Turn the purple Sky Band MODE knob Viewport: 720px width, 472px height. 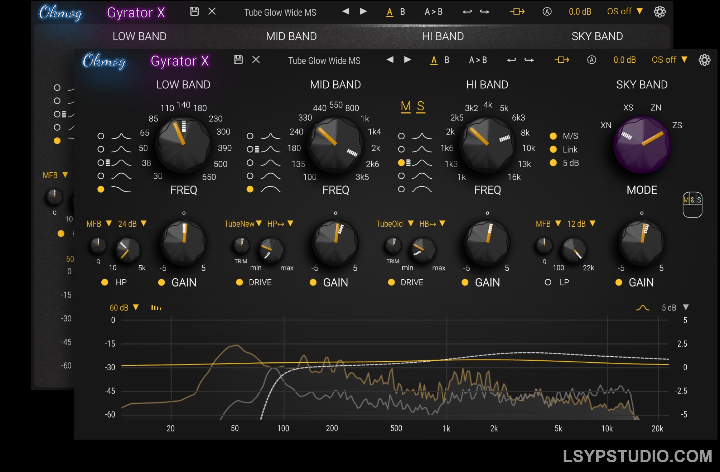point(642,146)
